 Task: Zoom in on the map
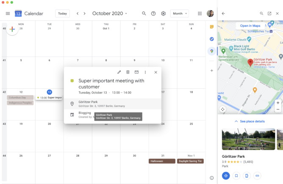pos(278,103)
